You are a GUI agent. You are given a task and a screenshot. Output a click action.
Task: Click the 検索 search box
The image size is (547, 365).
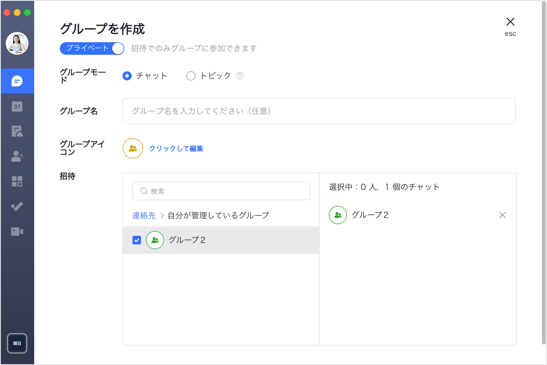click(x=221, y=191)
